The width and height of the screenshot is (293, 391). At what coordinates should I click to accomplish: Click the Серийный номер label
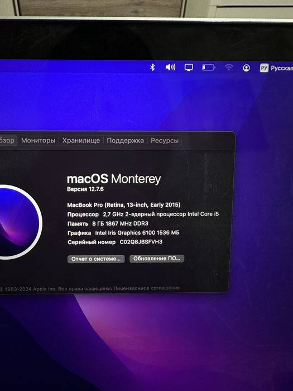pos(92,242)
